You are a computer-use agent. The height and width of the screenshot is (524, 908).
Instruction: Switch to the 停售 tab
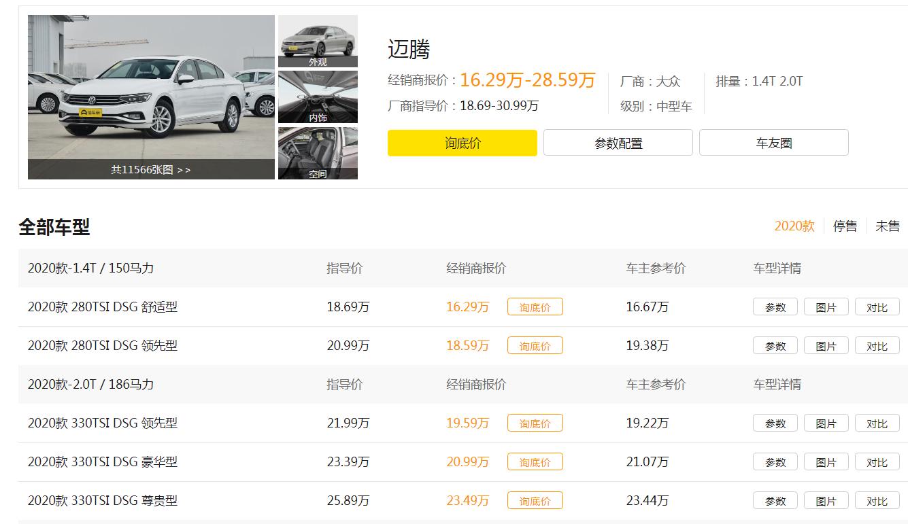click(845, 226)
